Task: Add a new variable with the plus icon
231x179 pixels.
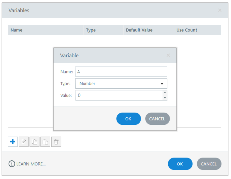Action: point(13,142)
